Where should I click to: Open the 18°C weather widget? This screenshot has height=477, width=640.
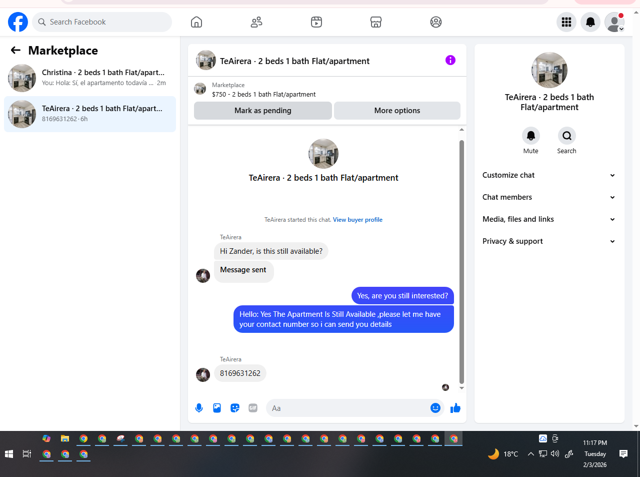click(x=503, y=454)
